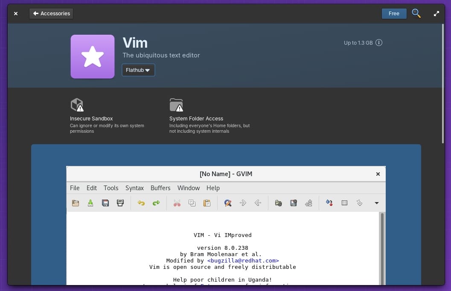Screen dimensions: 451x291
Task: Open a file using GVIM's Open toolbar icon
Action: [76, 203]
